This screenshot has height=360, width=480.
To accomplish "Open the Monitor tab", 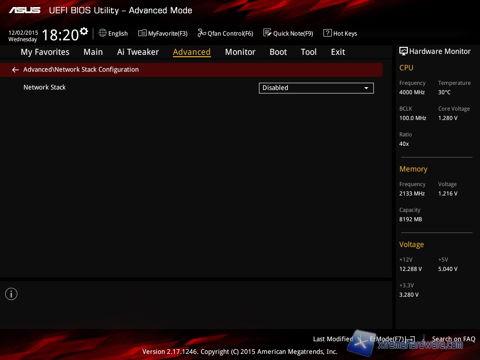I will pos(240,52).
